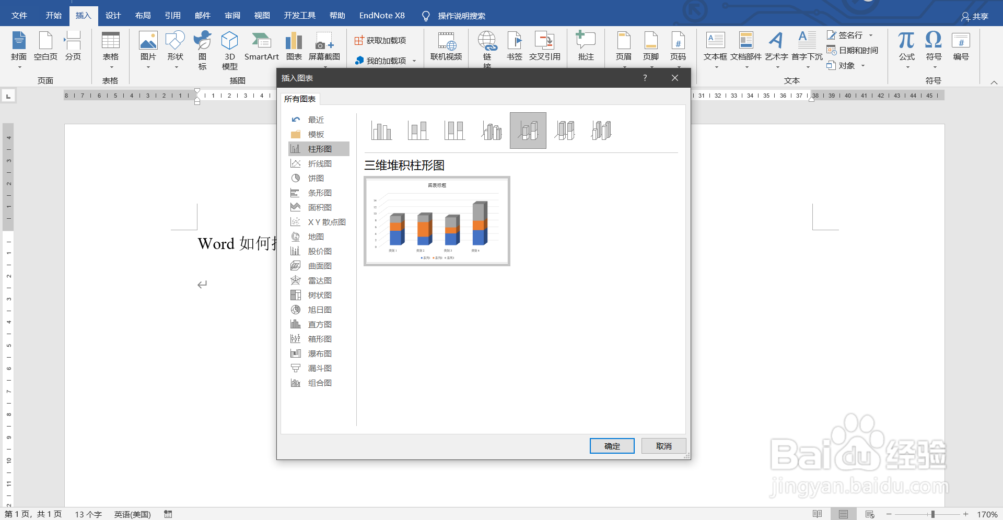Image resolution: width=1003 pixels, height=520 pixels.
Task: Open the 页眉 header dropdown
Action: tap(624, 50)
